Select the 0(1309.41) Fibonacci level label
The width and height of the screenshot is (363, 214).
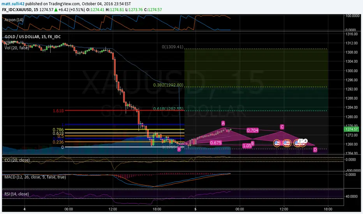point(173,47)
